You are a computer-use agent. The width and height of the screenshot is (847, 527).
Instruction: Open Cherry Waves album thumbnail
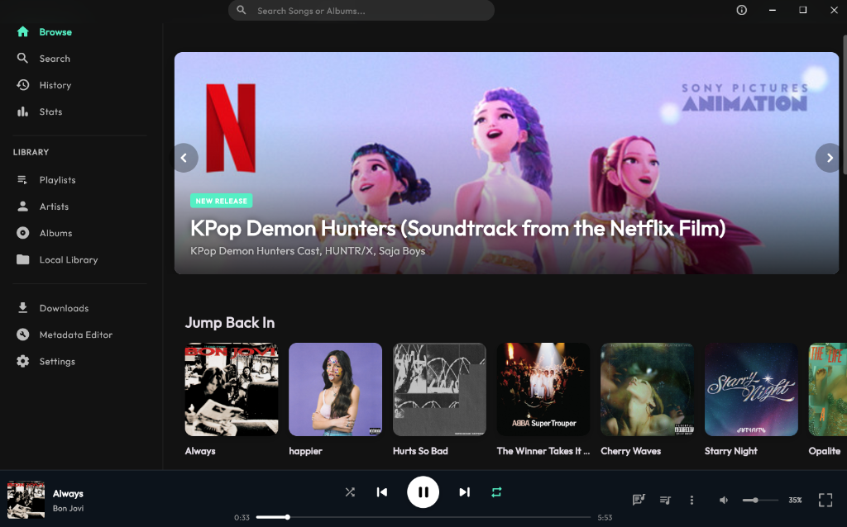click(647, 389)
